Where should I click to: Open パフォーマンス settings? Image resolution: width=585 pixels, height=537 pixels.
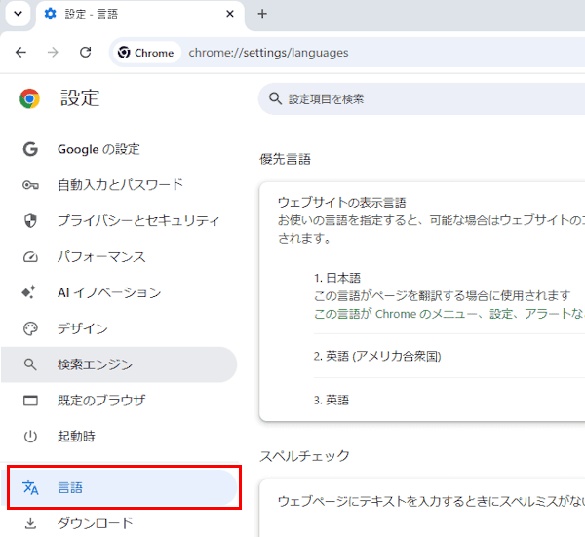pos(119,257)
